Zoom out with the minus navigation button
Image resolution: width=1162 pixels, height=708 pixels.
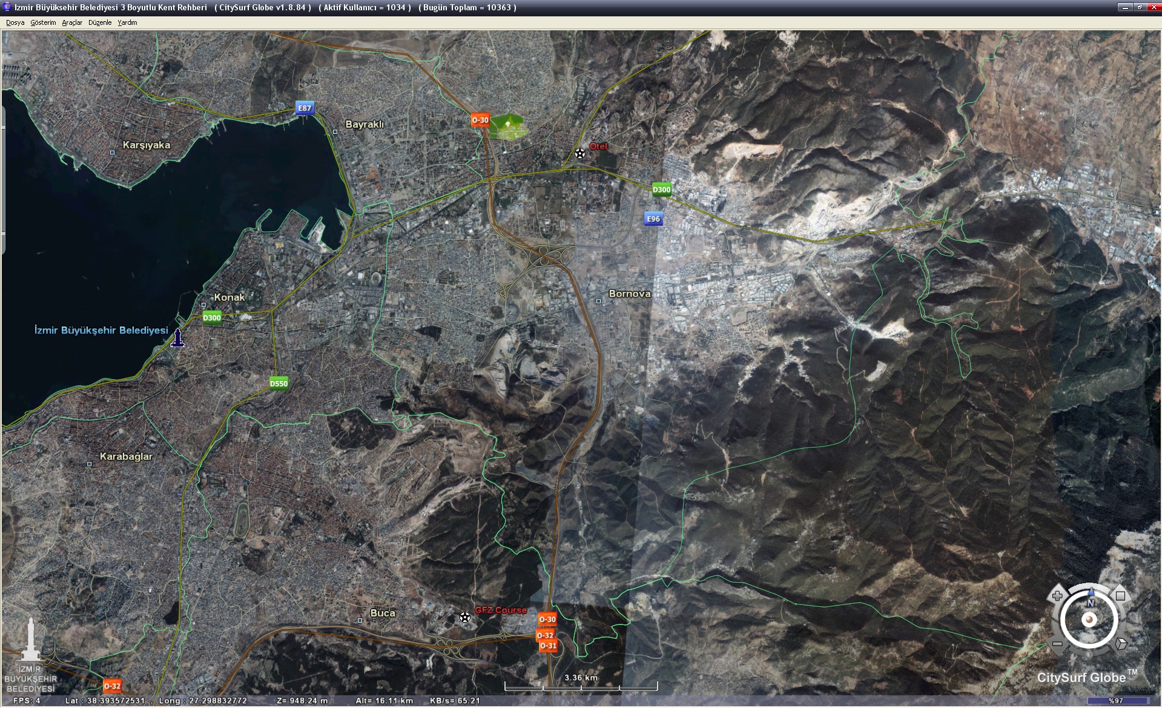point(1057,644)
